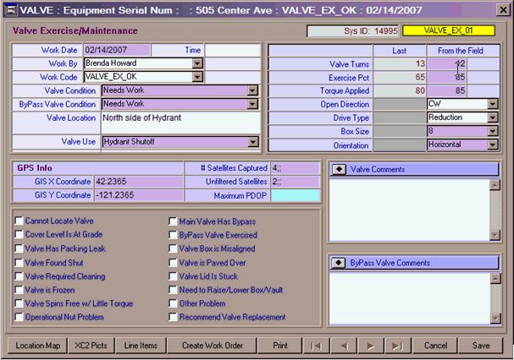Go to first record navigation arrow
Viewport: 514px width, 360px height.
315,346
